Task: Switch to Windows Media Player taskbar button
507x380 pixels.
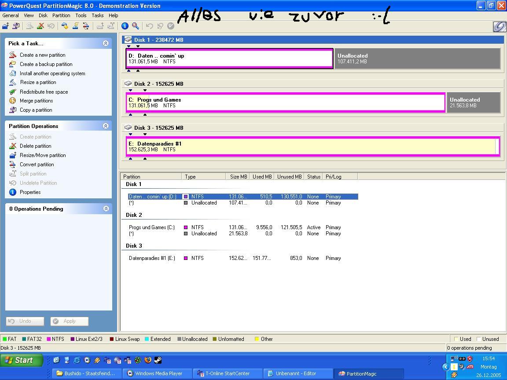Action: coord(157,373)
